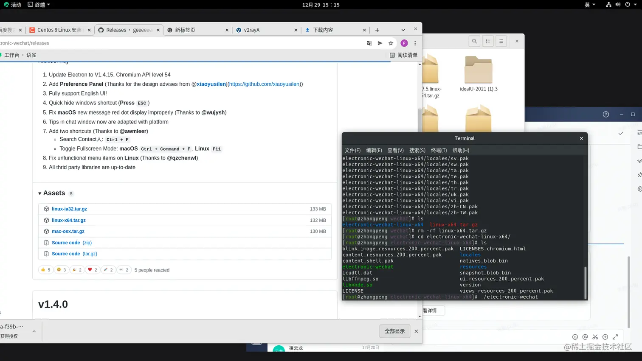Click the purple profile avatar
The image size is (642, 361).
pos(404,43)
